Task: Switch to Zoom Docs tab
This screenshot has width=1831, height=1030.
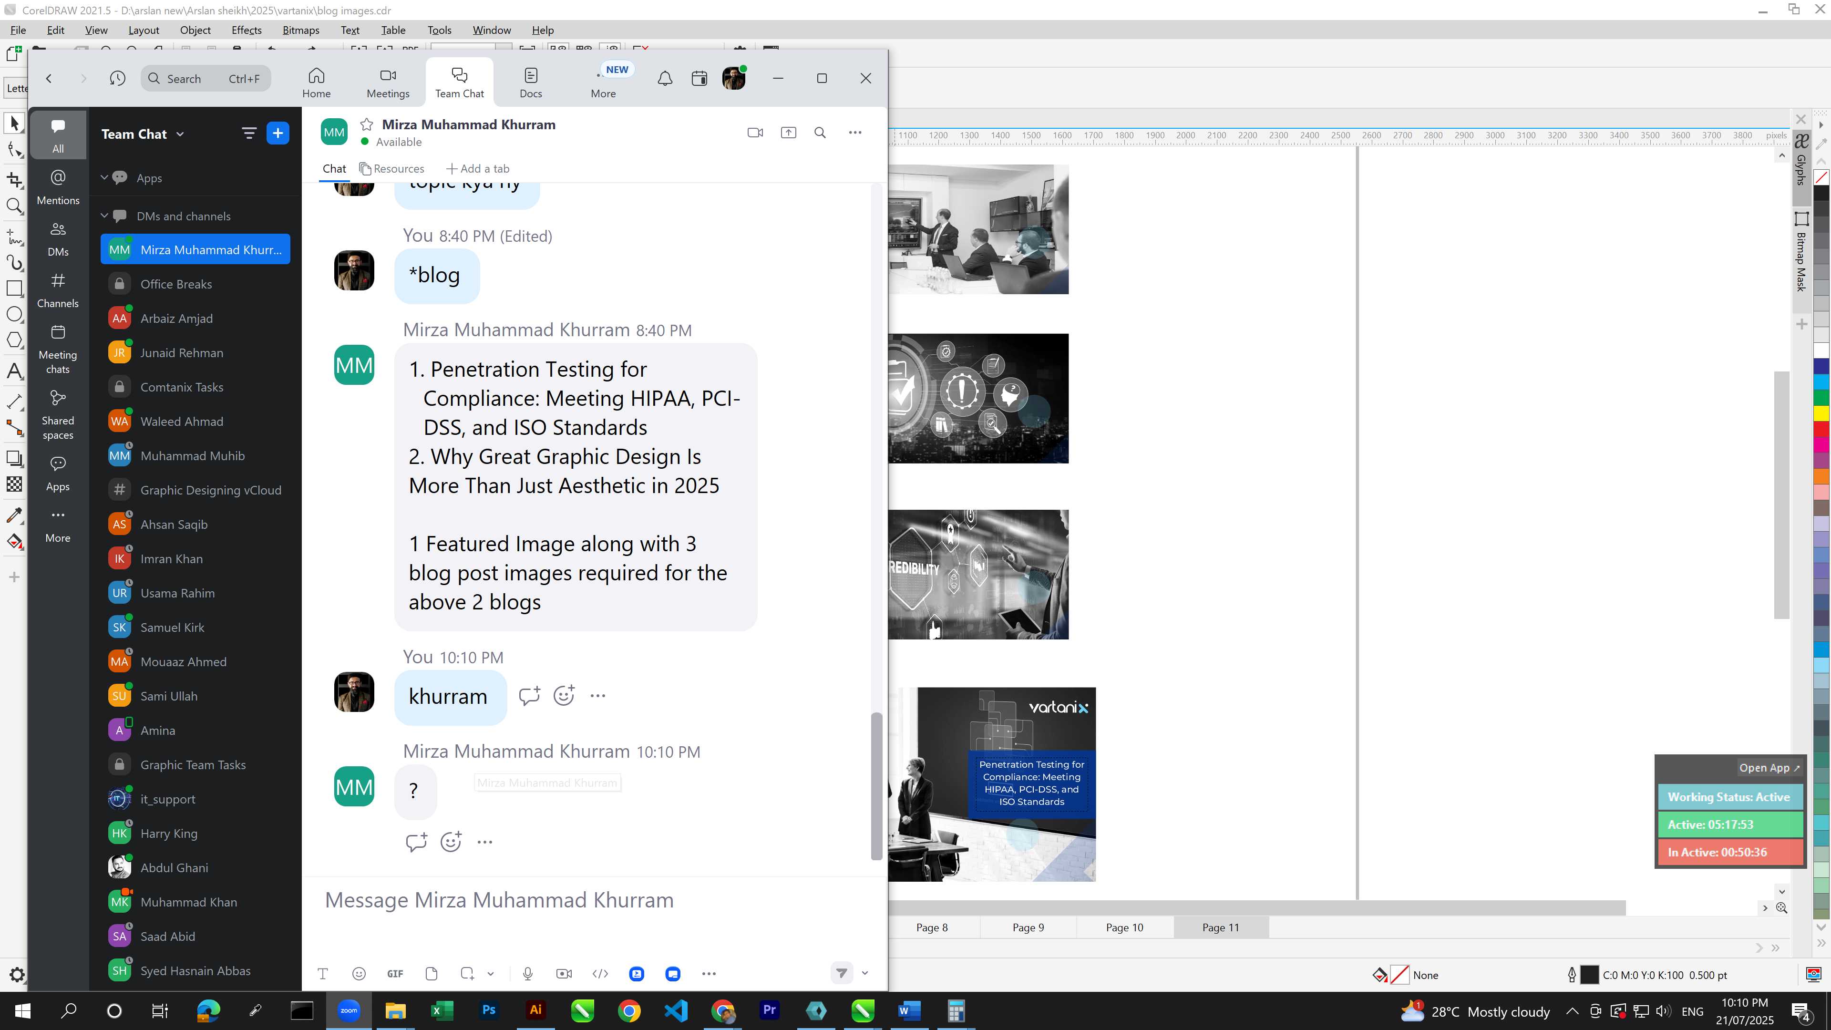Action: click(531, 82)
